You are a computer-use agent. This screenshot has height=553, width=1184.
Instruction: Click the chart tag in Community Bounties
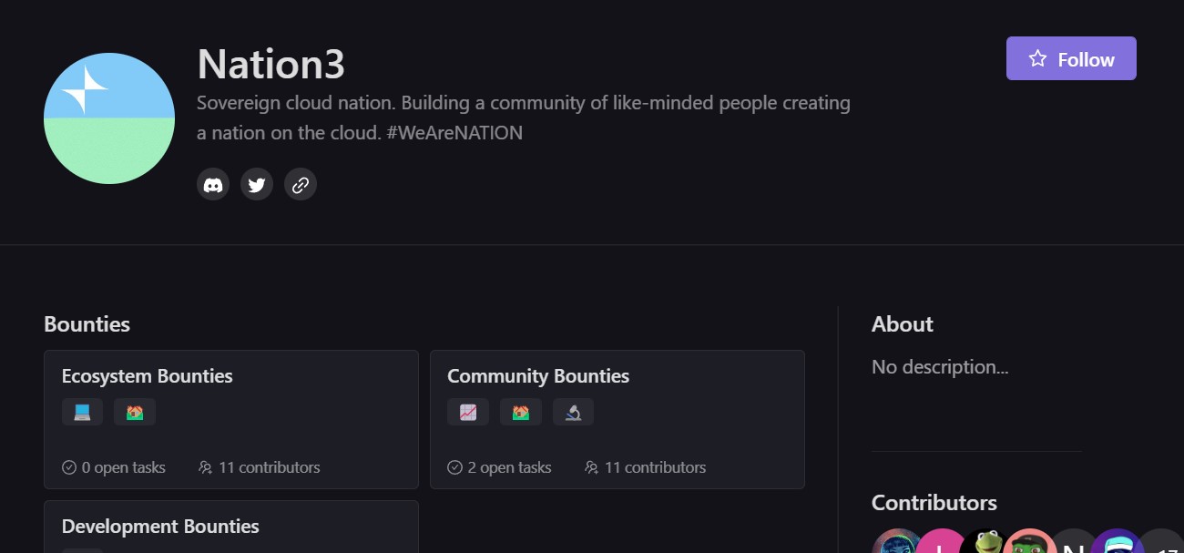click(x=468, y=413)
